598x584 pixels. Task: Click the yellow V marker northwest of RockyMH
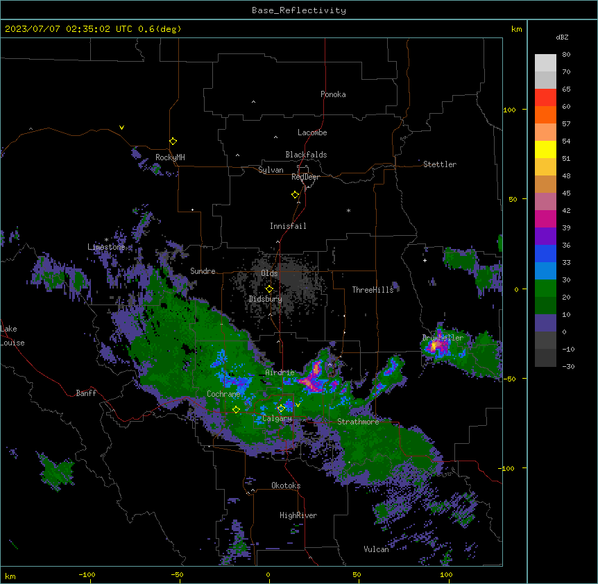click(x=121, y=128)
